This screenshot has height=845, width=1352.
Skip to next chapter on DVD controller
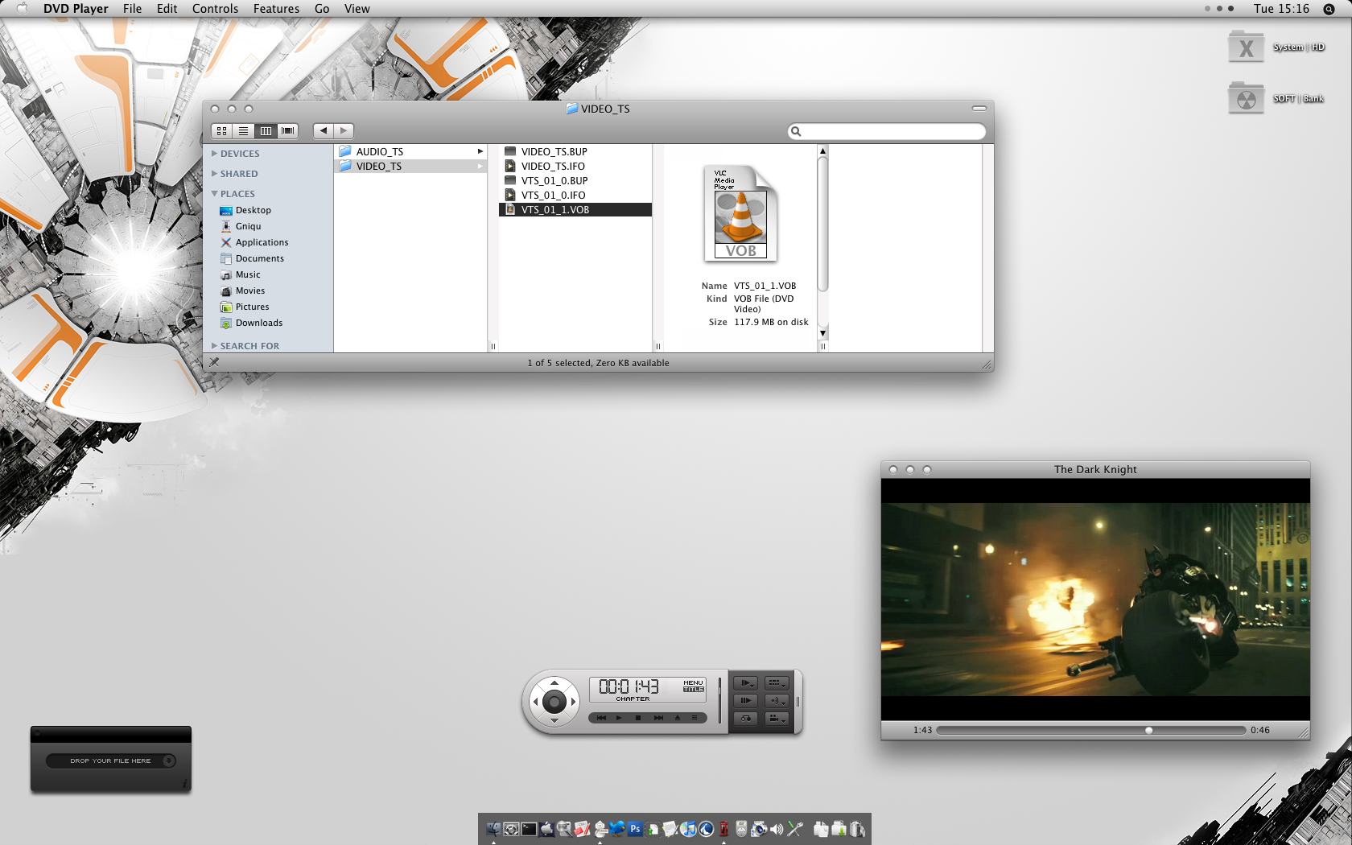click(x=658, y=718)
